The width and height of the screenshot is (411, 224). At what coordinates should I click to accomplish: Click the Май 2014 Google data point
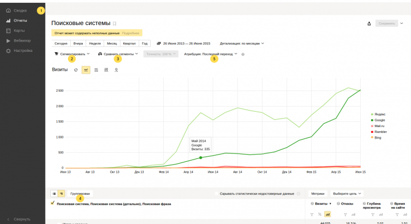(201, 157)
